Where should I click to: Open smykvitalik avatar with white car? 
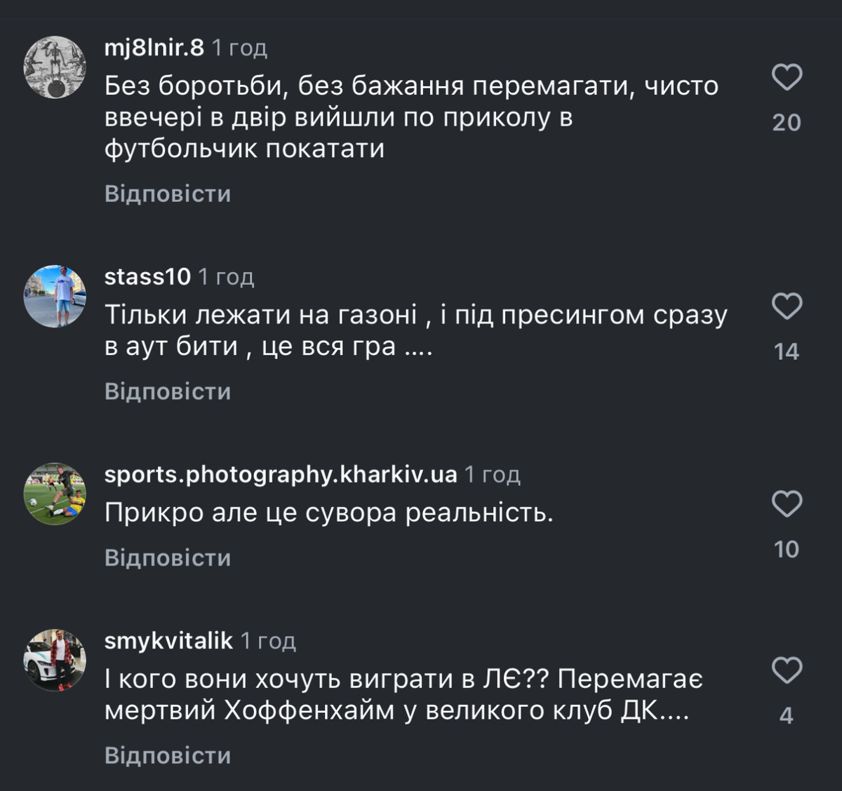pos(55,660)
